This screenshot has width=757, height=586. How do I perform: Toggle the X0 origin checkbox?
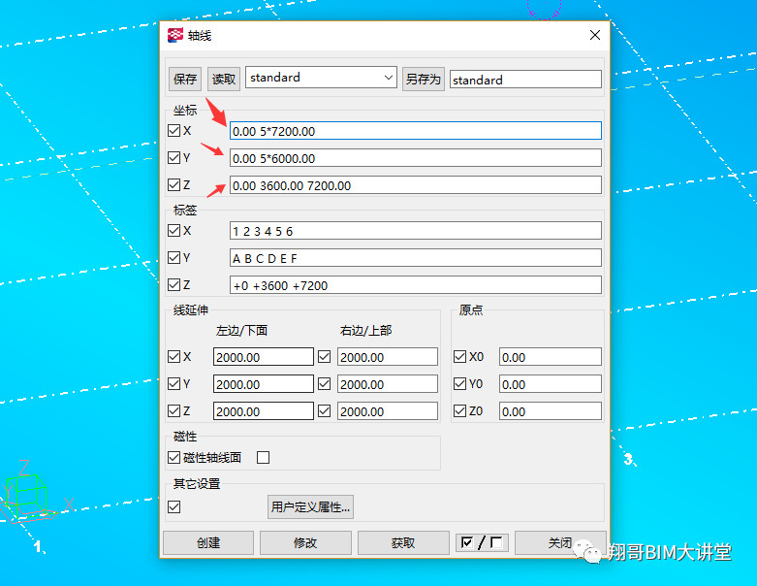click(460, 357)
